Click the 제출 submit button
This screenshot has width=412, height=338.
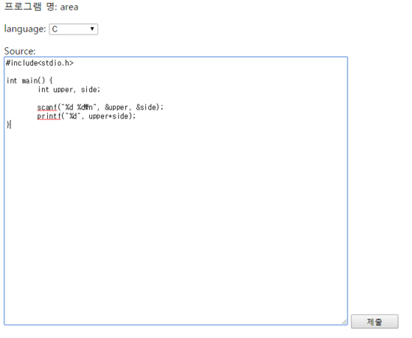point(375,322)
